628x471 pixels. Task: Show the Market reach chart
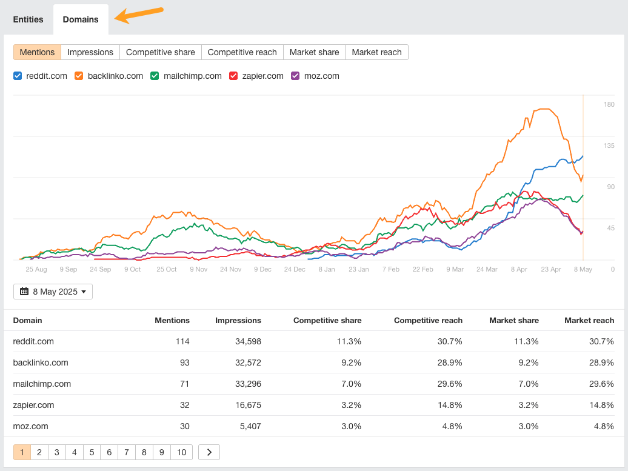click(376, 52)
